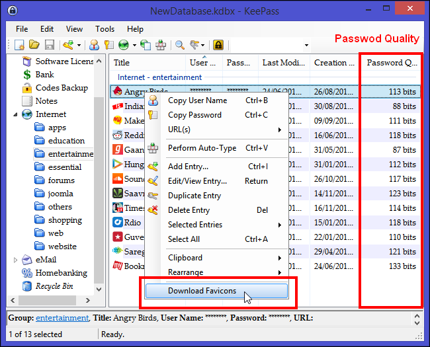Open the quick search dropdown arrow in toolbar

click(x=306, y=45)
